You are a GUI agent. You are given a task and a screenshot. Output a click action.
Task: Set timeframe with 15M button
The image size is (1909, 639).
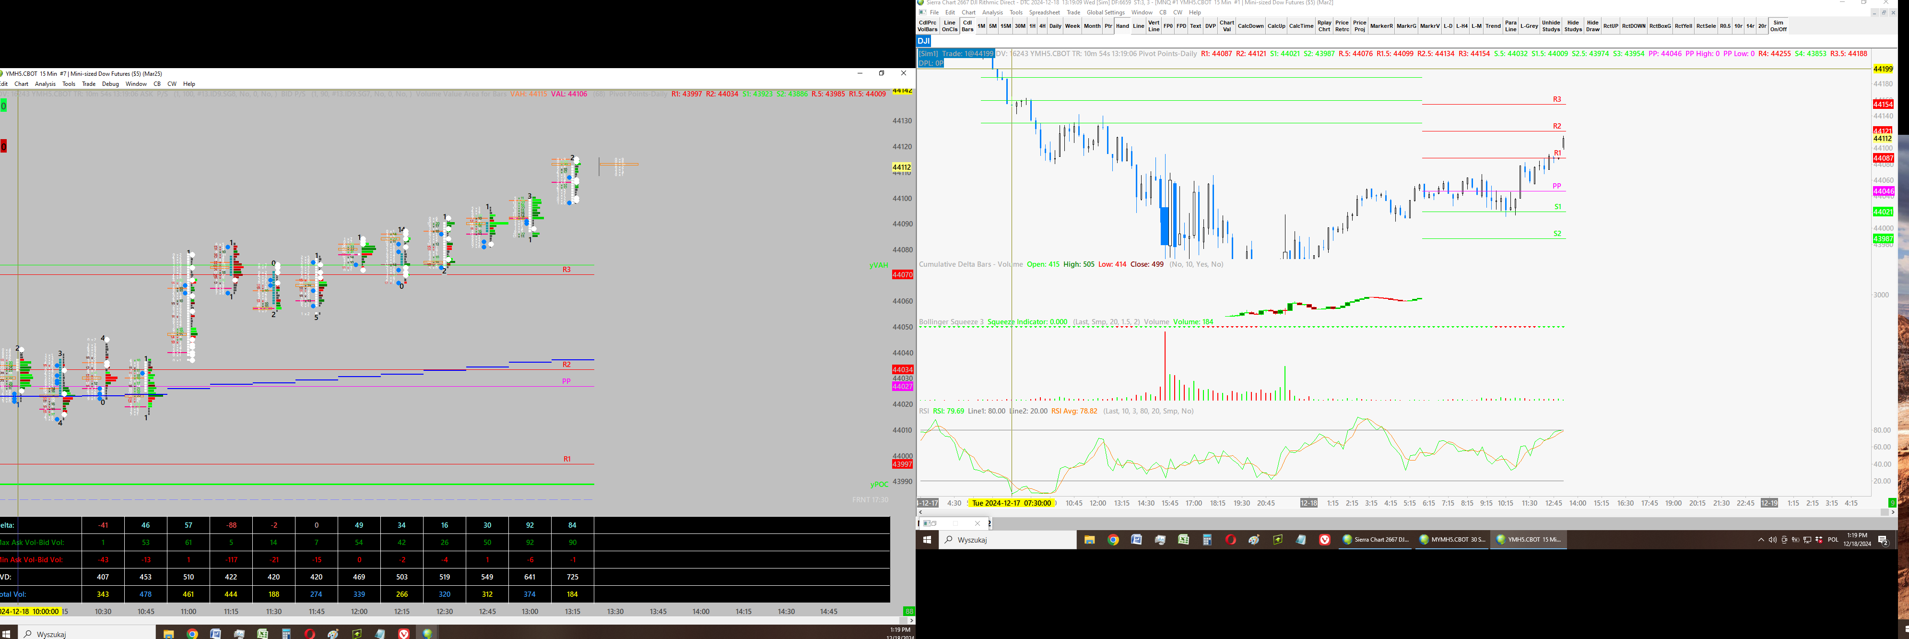1006,26
